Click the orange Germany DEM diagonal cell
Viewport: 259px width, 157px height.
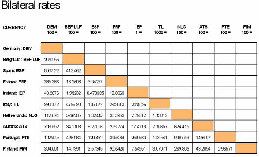[x=52, y=48]
